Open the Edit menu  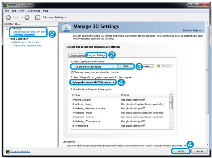[14, 11]
